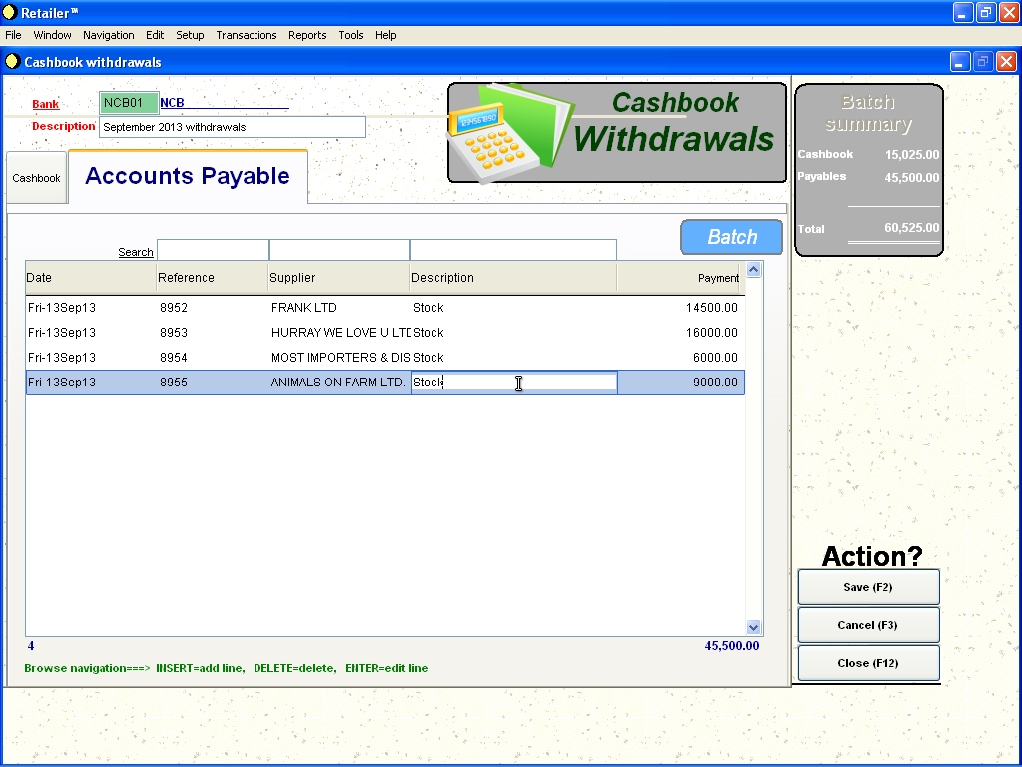
Task: Click the blue Batch button
Action: (732, 237)
